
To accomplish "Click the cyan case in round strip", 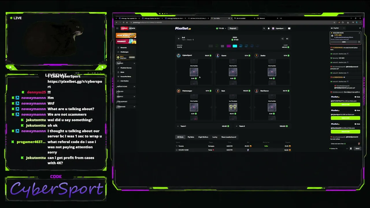I will [x=235, y=46].
